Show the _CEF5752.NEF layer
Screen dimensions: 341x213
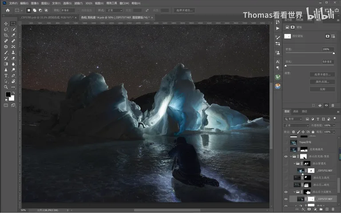pos(286,170)
